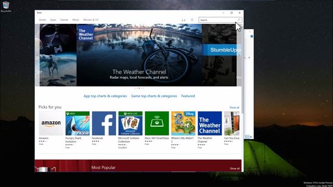Click the 'Facebook' app name text
This screenshot has width=333, height=187.
coord(97,138)
